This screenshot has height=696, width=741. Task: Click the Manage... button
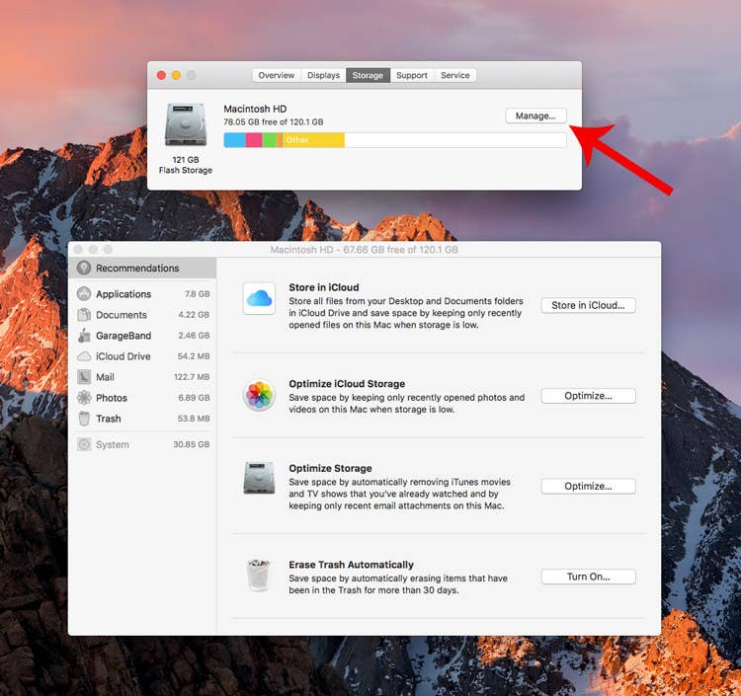coord(535,116)
